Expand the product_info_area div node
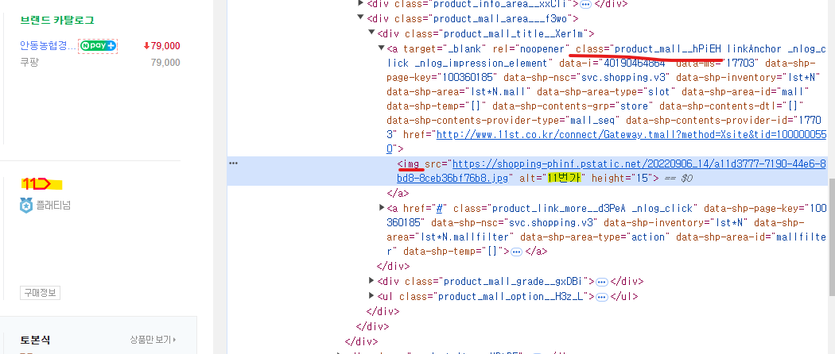The width and height of the screenshot is (835, 354). click(x=362, y=3)
